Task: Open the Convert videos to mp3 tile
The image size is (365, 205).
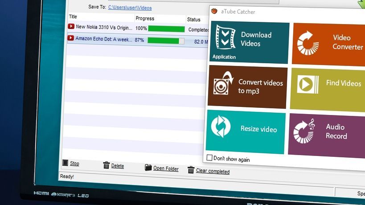Action: tap(247, 87)
